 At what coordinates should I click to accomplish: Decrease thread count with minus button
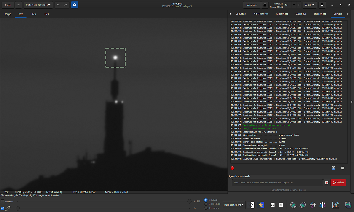pyautogui.click(x=294, y=5)
